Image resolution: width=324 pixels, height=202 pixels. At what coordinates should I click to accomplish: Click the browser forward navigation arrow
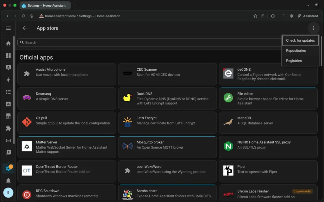pos(15,16)
